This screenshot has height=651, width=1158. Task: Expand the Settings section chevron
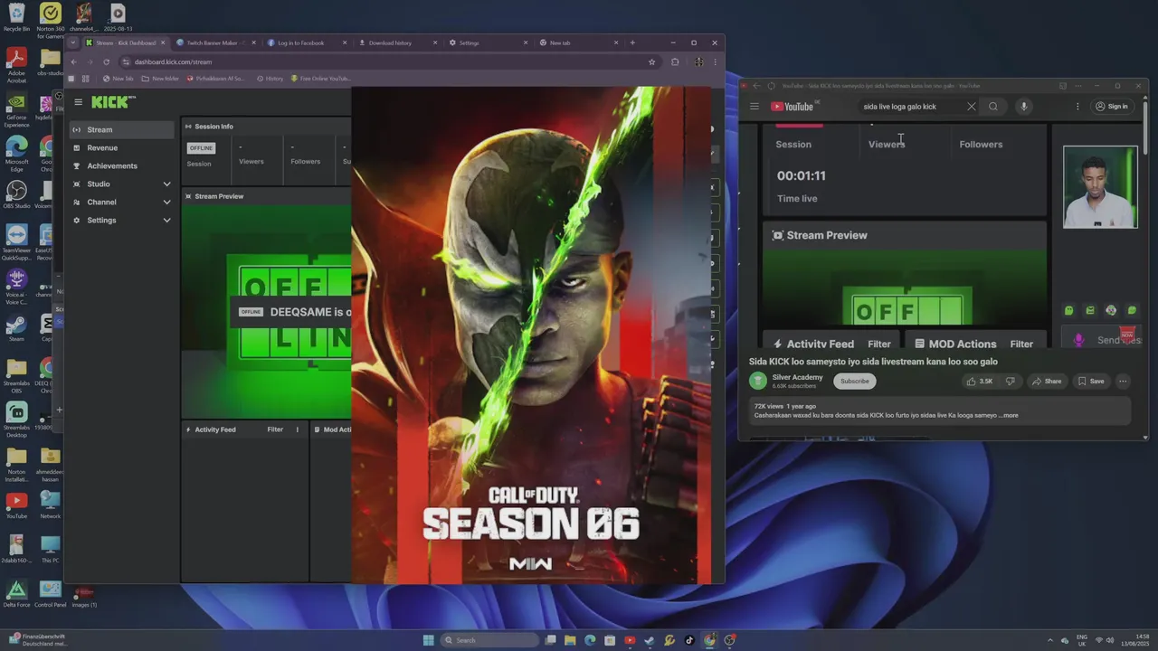(x=166, y=220)
